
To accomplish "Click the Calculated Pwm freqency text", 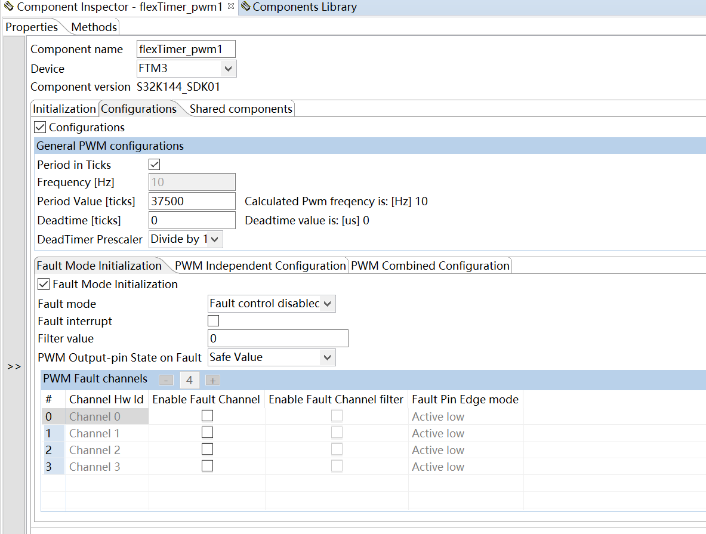I will point(336,201).
